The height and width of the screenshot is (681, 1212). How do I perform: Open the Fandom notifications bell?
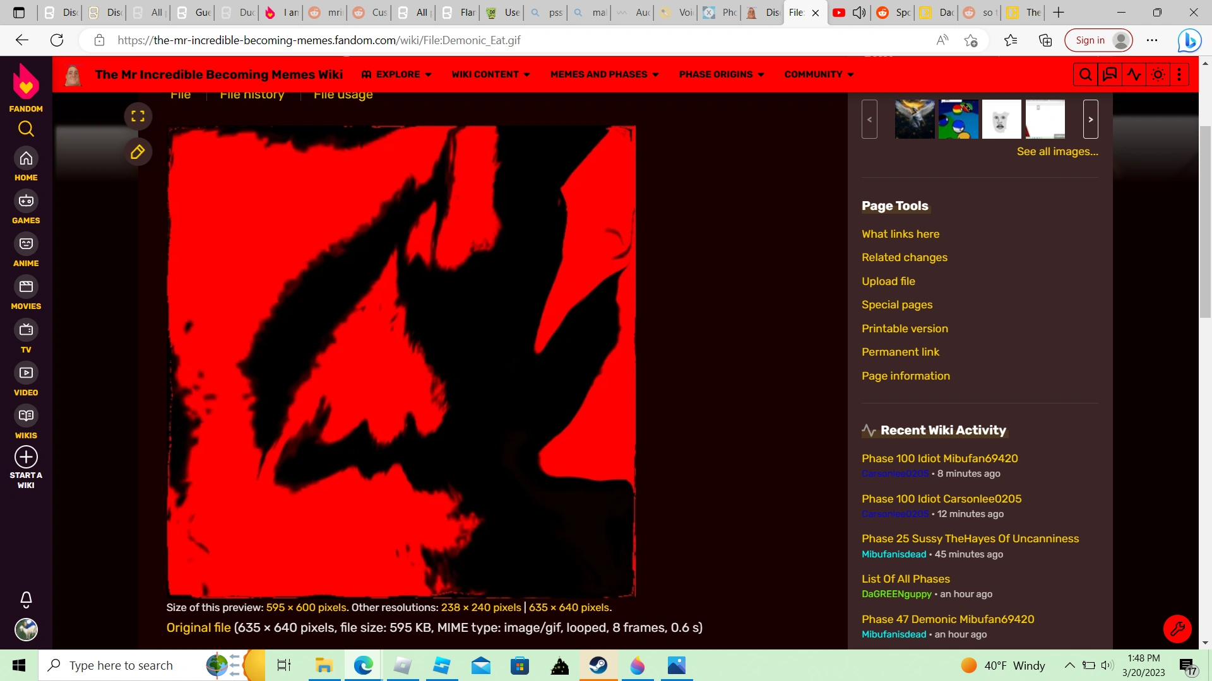(x=26, y=599)
